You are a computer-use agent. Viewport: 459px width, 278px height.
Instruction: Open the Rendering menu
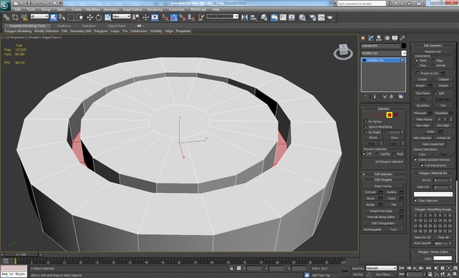point(155,9)
